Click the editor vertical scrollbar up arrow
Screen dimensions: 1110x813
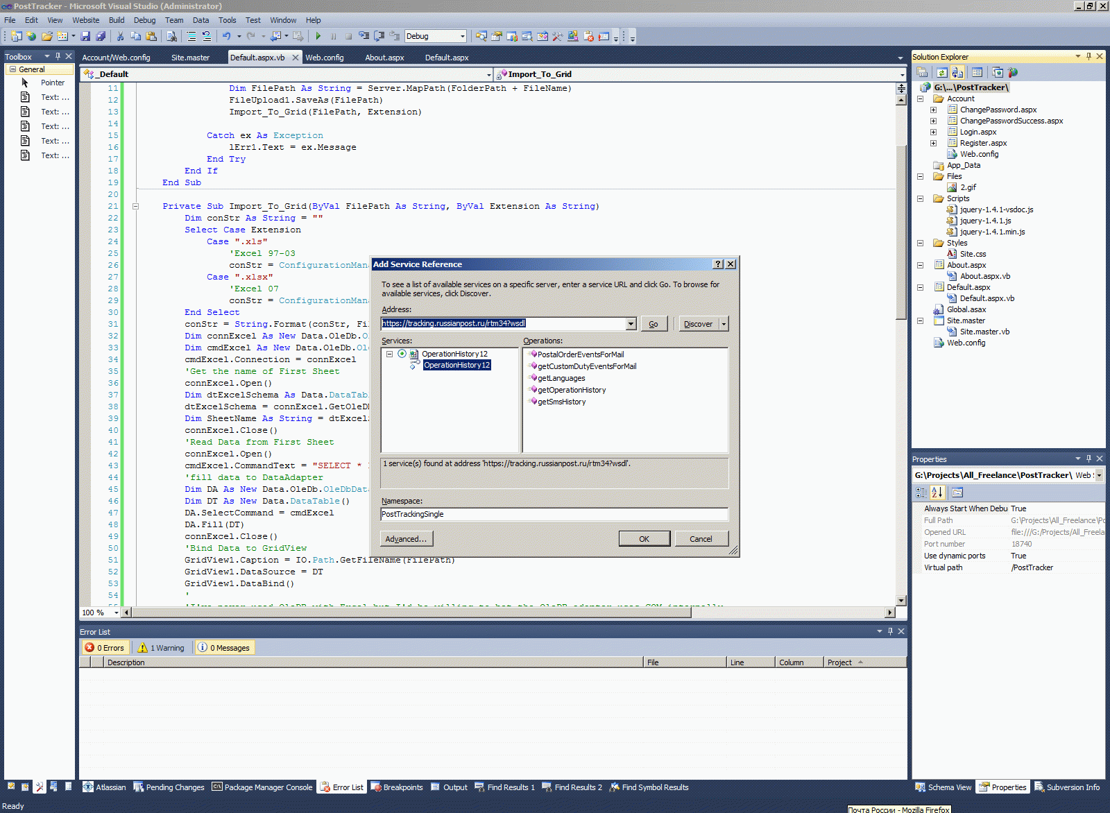[901, 100]
